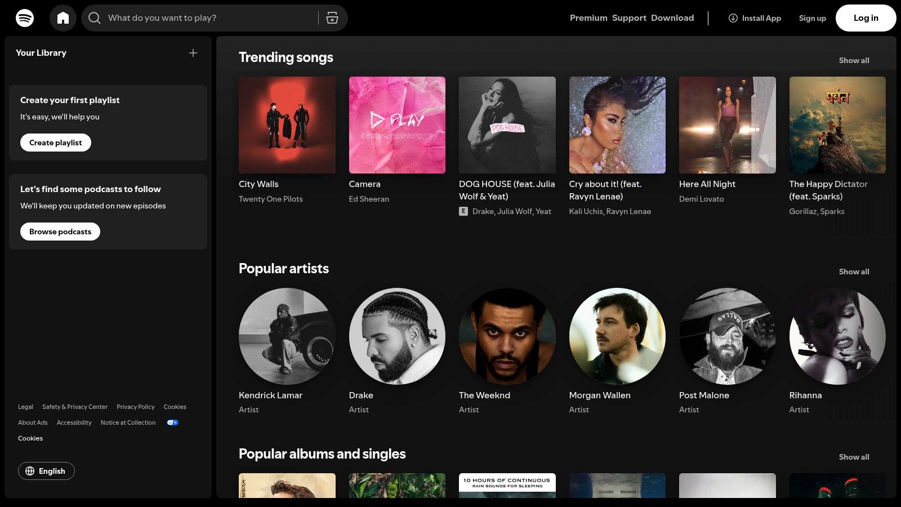Show all Popular artists
Viewport: 901px width, 507px height.
click(x=854, y=272)
